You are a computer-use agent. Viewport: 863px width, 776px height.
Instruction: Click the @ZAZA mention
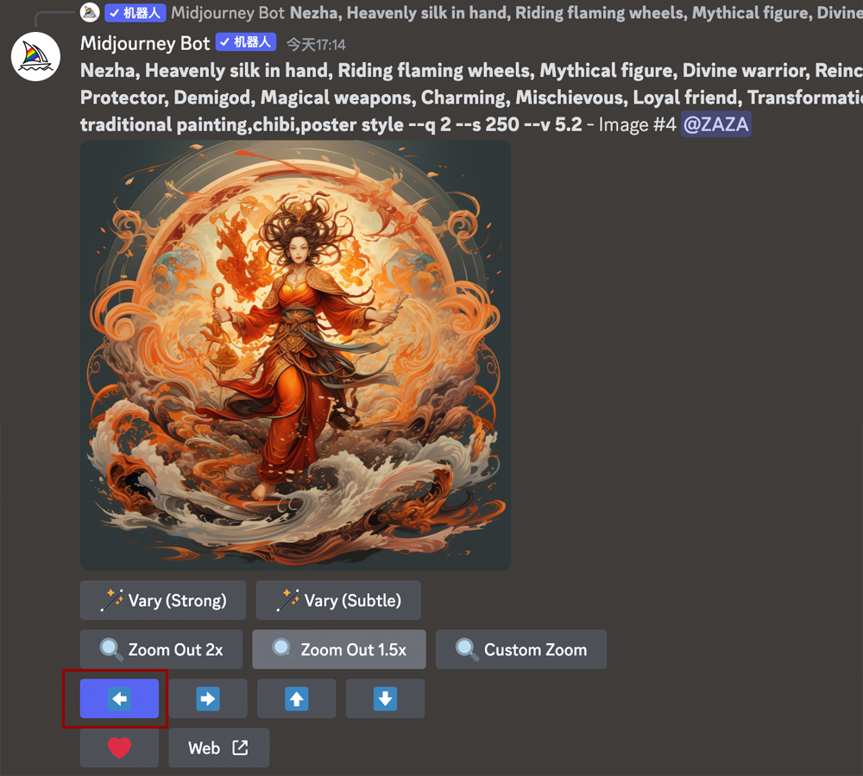point(715,125)
